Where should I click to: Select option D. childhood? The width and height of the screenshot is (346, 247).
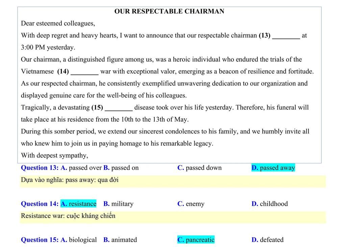[270, 204]
